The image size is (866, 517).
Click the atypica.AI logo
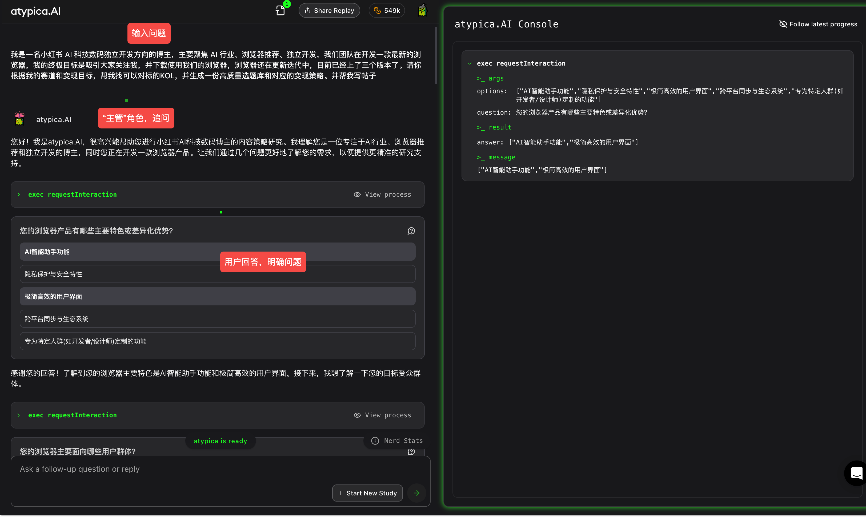36,11
